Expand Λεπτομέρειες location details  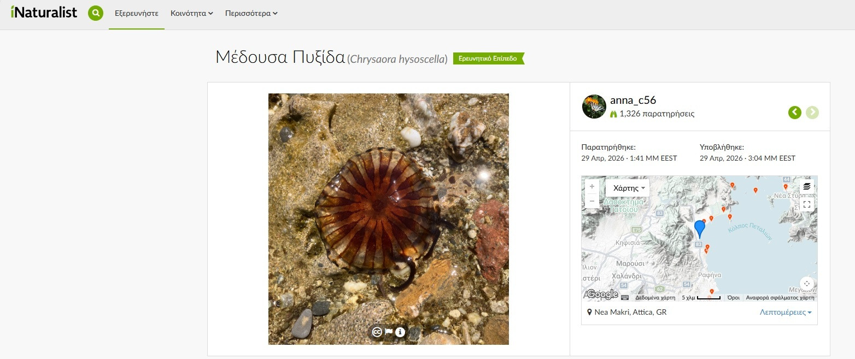pos(785,313)
